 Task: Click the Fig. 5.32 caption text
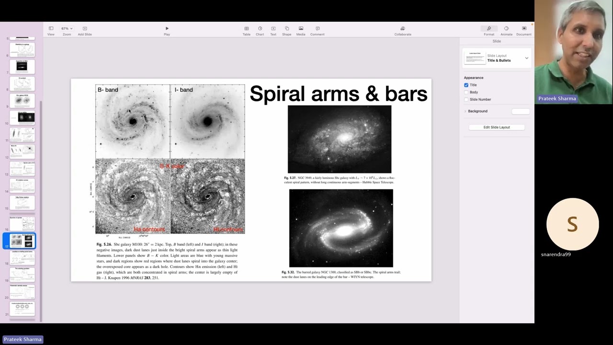(x=341, y=275)
